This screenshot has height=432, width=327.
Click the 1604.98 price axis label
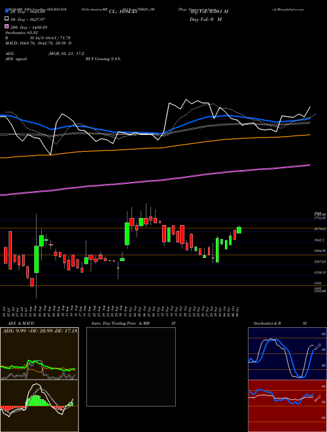[320, 251]
